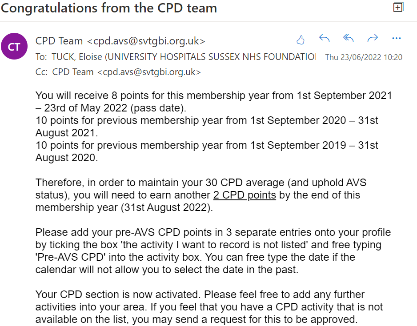Forward this email using the arrow icon
Screen dimensions: 417x326
[373, 39]
